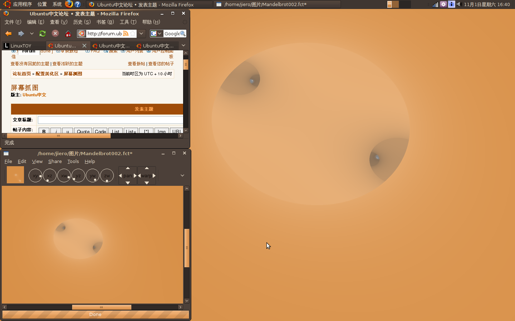
Task: Open the back/forward history dropdown arrow
Action: [32, 34]
